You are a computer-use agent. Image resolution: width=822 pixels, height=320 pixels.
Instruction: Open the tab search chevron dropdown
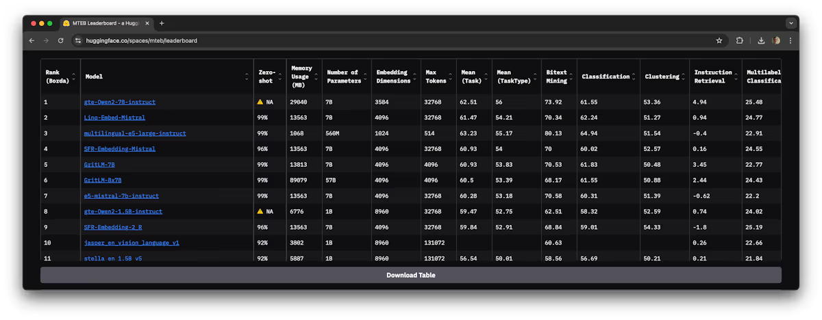pyautogui.click(x=791, y=23)
